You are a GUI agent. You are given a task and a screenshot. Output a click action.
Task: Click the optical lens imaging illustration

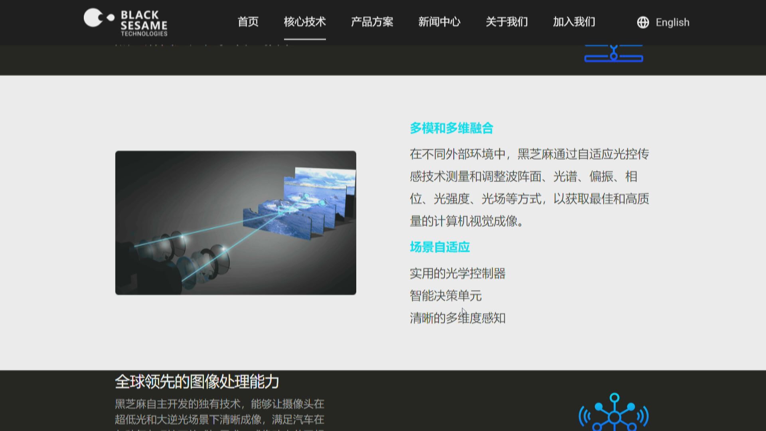pos(235,223)
